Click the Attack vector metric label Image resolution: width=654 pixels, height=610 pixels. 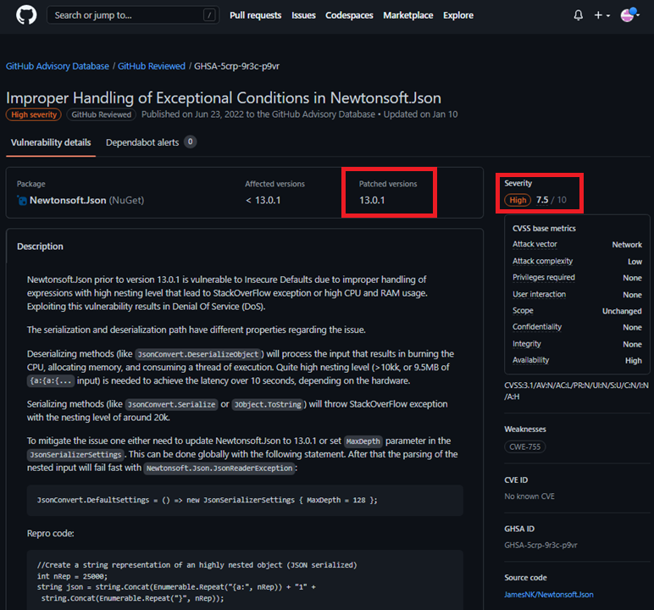[535, 244]
